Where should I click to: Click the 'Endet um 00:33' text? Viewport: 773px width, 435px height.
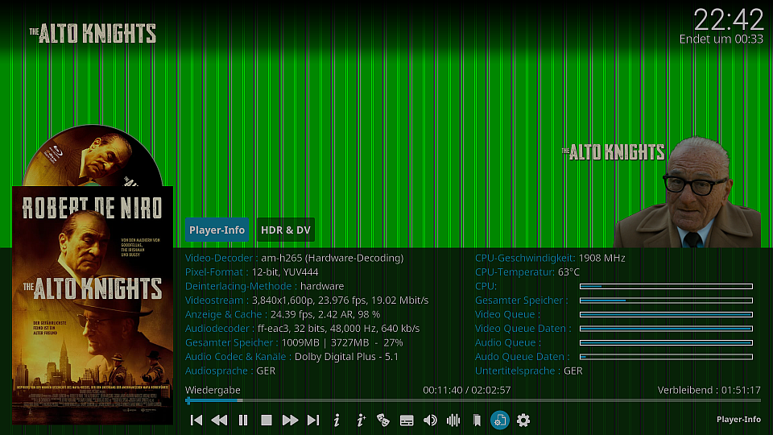[721, 39]
